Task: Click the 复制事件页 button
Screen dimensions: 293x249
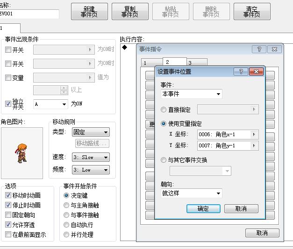Action: pos(130,12)
